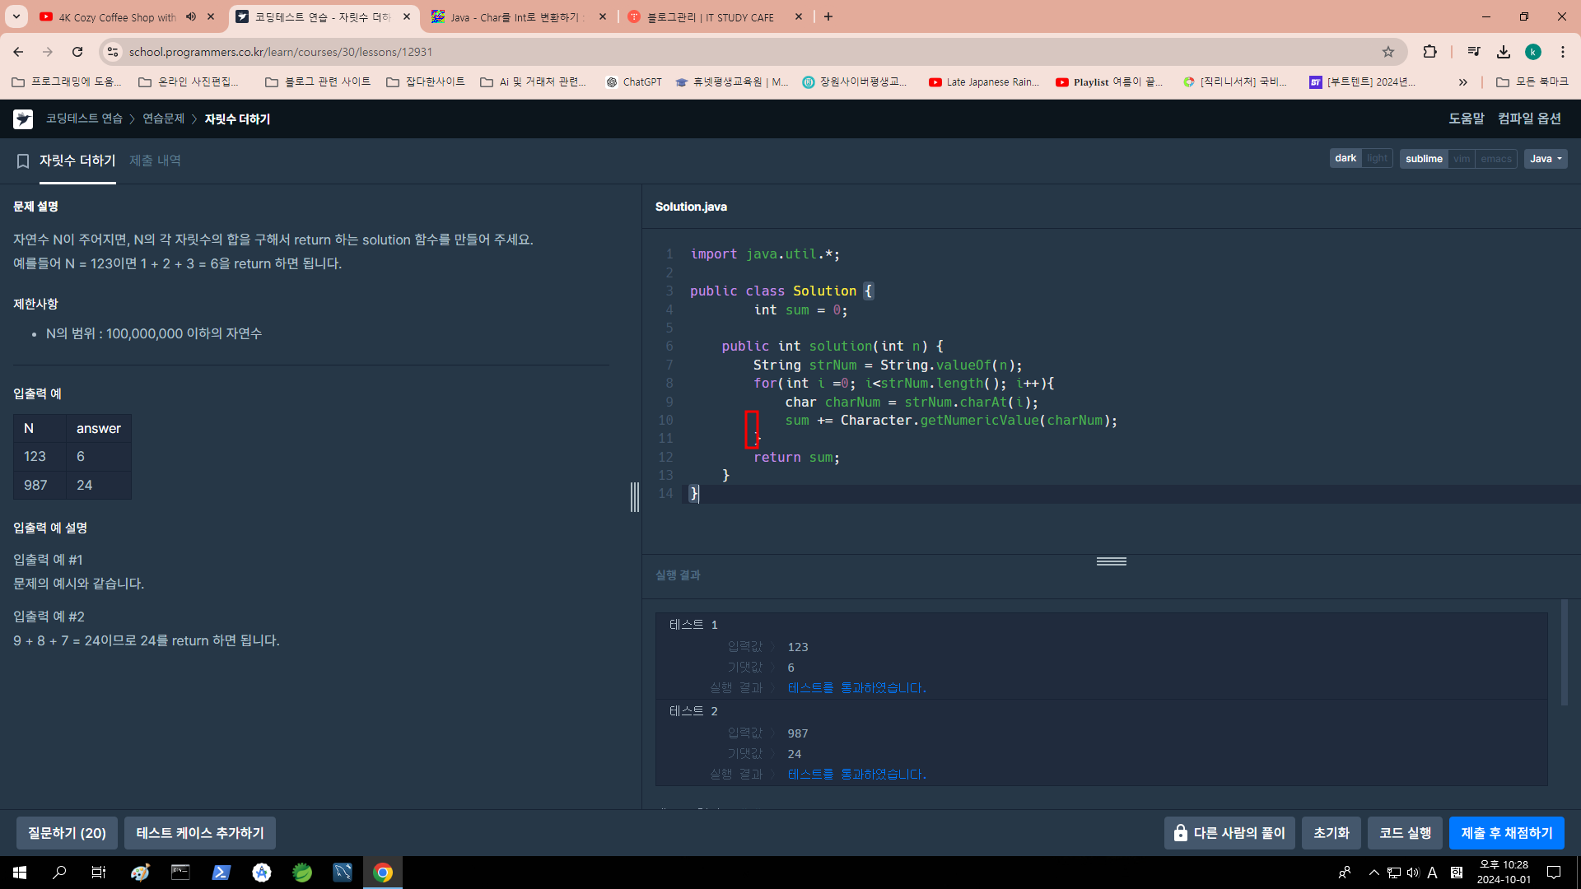Click lock icon on 다른 사람의 풀이
This screenshot has width=1581, height=889.
[x=1181, y=833]
